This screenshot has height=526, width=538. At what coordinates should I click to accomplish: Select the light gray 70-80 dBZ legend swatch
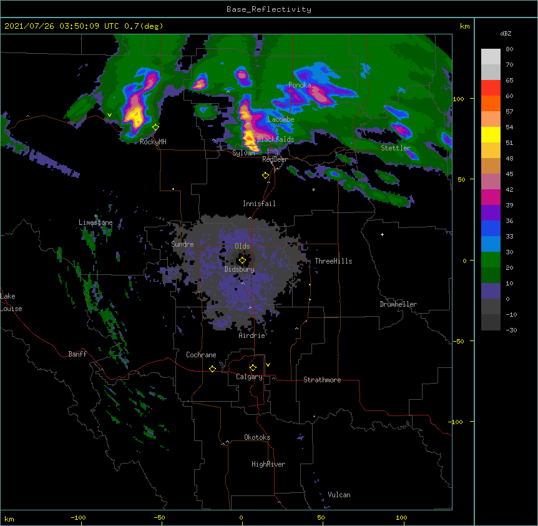click(491, 57)
